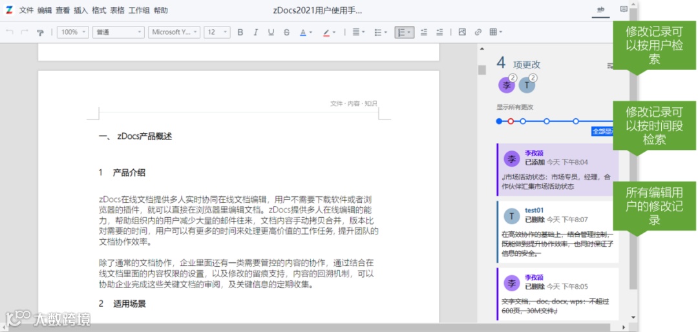698x332 pixels.
Task: Switch to track changes panel tab
Action: 600,10
